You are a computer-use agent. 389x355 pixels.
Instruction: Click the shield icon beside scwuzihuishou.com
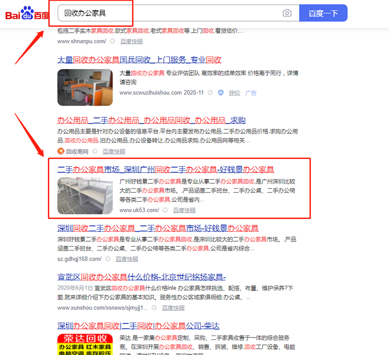click(x=221, y=92)
